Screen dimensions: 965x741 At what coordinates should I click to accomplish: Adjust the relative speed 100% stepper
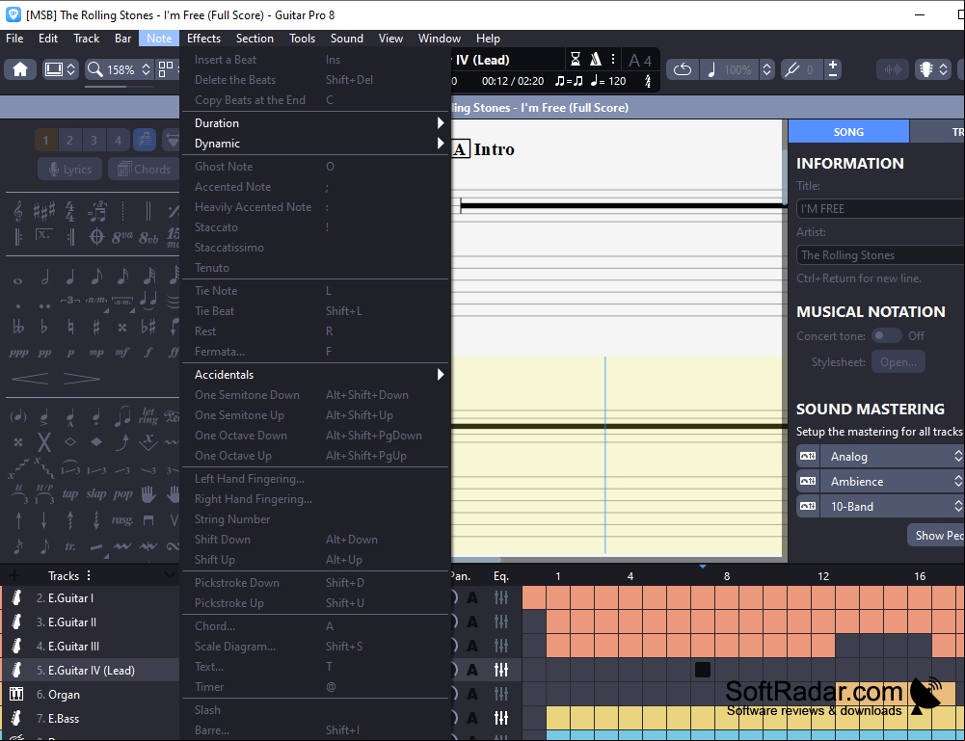click(x=766, y=69)
